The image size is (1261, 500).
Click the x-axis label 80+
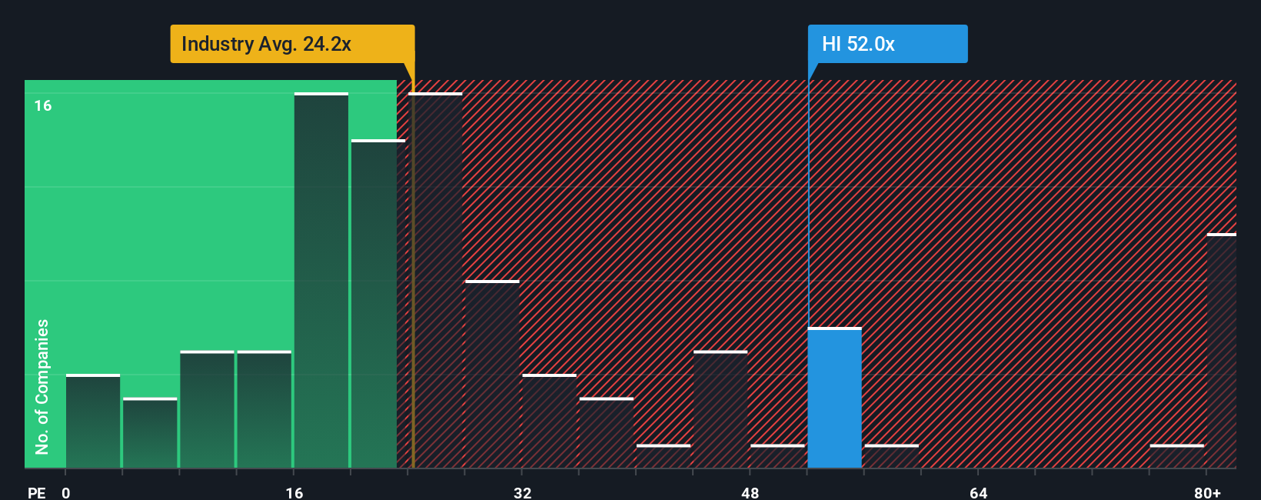click(1207, 492)
